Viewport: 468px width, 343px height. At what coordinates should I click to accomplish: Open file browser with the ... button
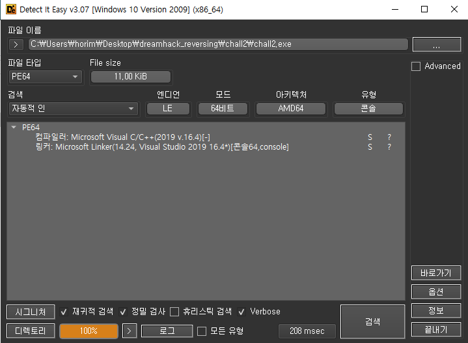click(436, 44)
